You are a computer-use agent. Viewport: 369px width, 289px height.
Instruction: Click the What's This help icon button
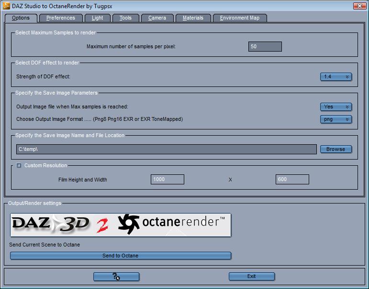point(116,276)
